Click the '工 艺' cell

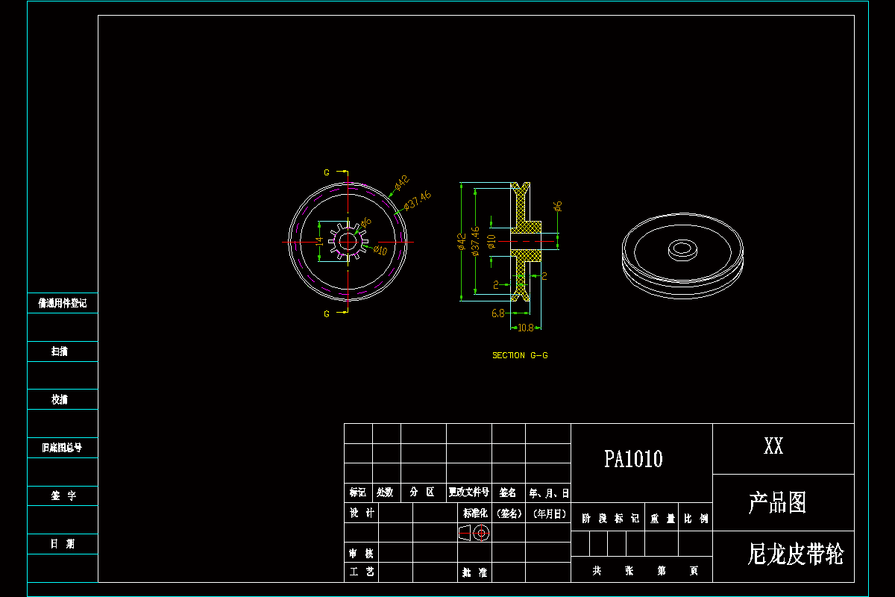click(361, 572)
